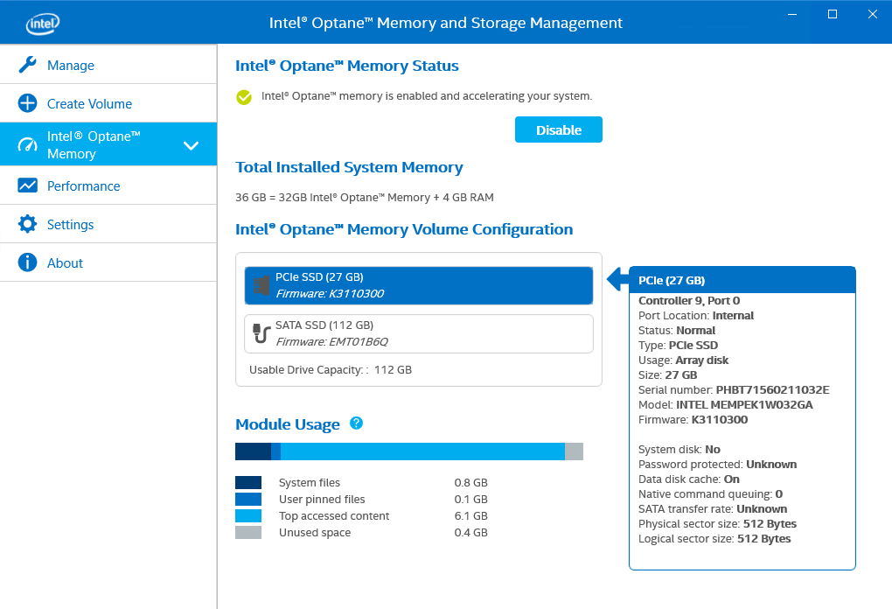Click the System files dark blue swatch
Viewport: 892px width, 609px height.
[x=248, y=483]
